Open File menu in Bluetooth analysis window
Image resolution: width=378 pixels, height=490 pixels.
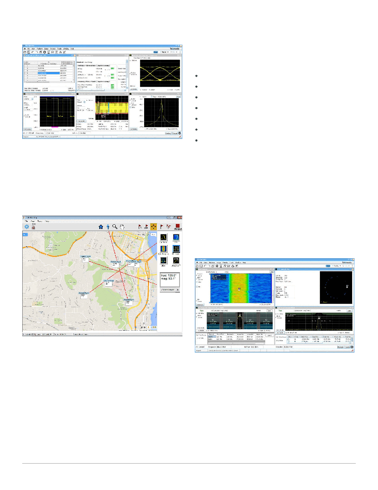point(28,49)
